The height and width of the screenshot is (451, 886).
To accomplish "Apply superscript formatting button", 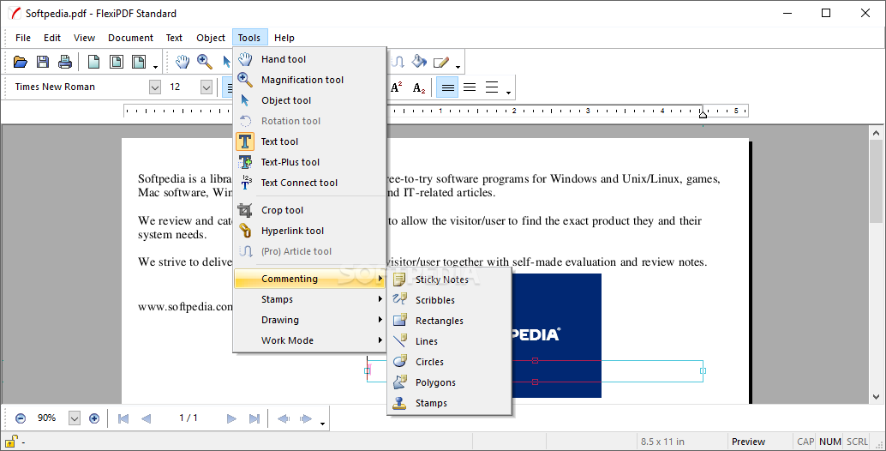I will coord(396,87).
